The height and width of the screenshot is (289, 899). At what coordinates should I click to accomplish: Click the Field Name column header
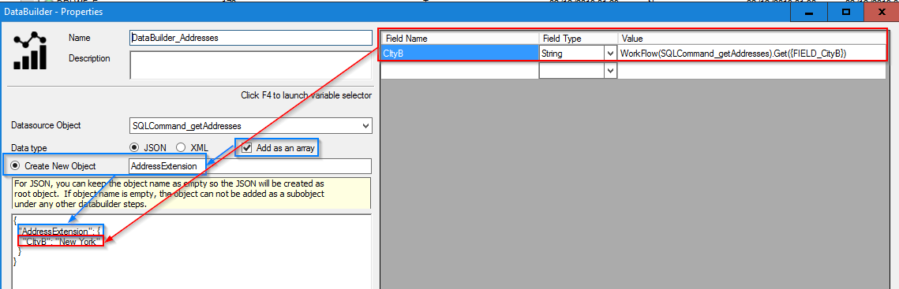point(460,39)
